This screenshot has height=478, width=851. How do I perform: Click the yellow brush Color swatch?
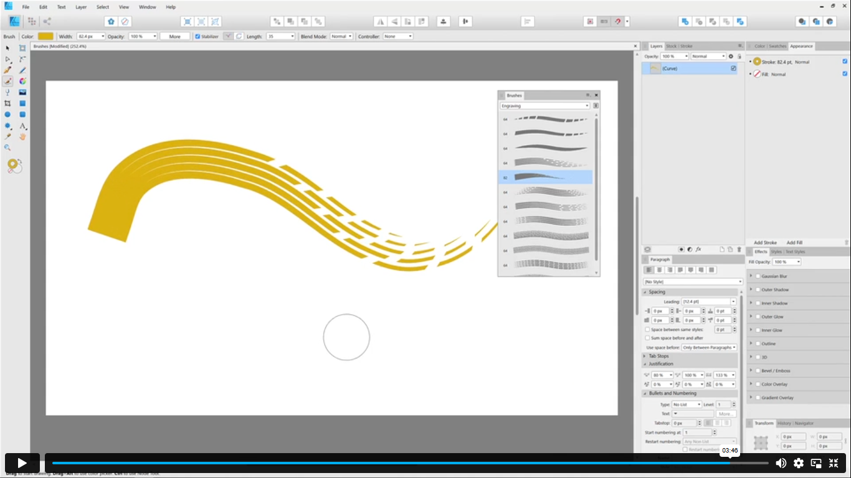pyautogui.click(x=45, y=37)
